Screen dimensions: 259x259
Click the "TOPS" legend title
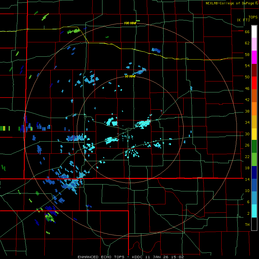[253, 17]
